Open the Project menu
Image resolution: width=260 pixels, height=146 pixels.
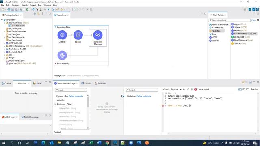32,5
